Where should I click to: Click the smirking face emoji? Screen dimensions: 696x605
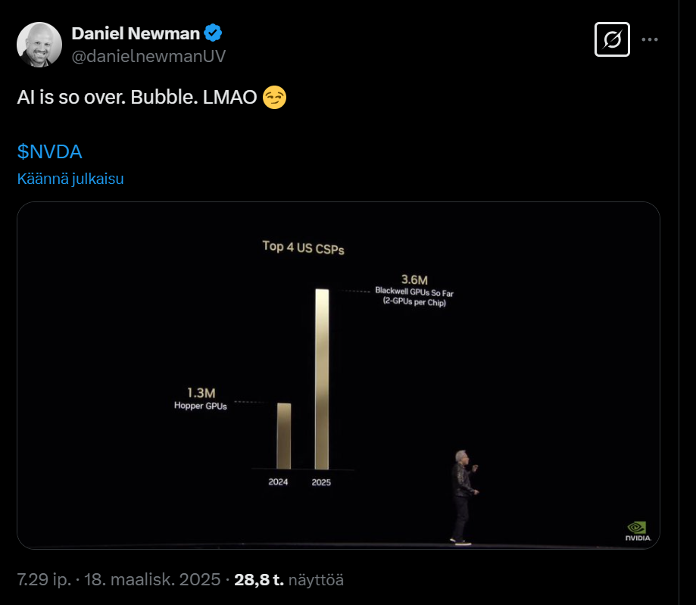pyautogui.click(x=274, y=98)
